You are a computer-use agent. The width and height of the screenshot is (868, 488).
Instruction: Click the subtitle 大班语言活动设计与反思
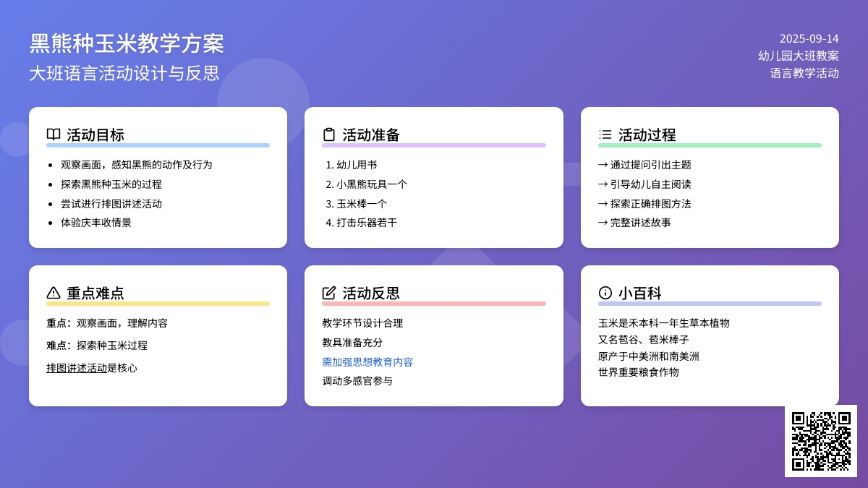pos(124,73)
